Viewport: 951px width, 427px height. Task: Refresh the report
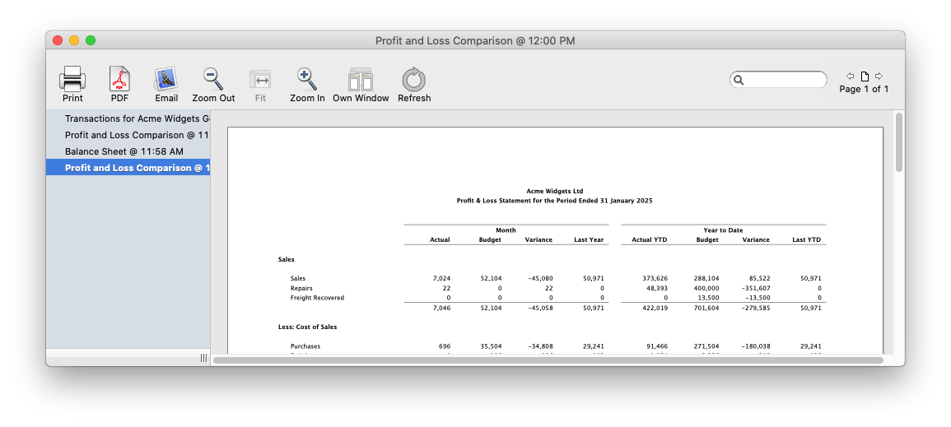point(413,79)
